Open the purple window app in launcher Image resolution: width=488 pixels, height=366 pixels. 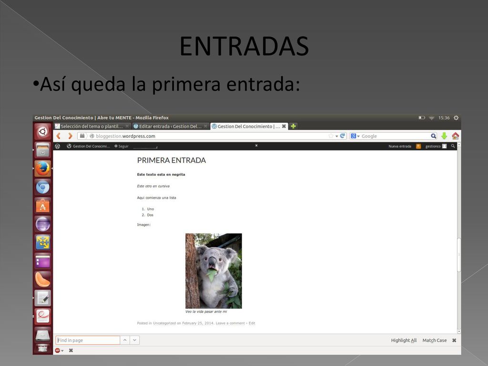click(42, 261)
